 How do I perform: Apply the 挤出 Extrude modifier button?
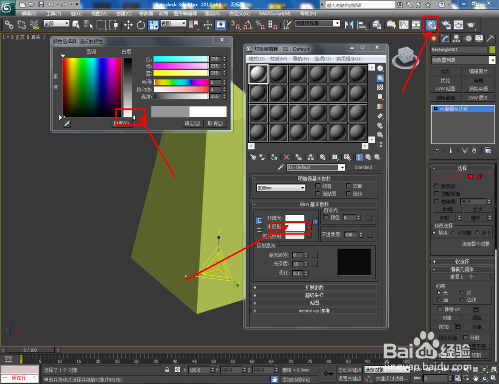[446, 72]
